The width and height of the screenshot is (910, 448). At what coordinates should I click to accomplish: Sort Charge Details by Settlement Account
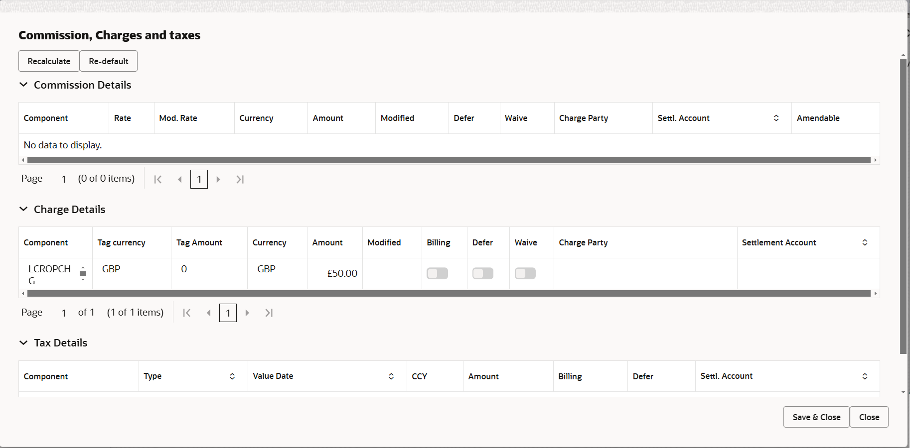[x=865, y=242]
